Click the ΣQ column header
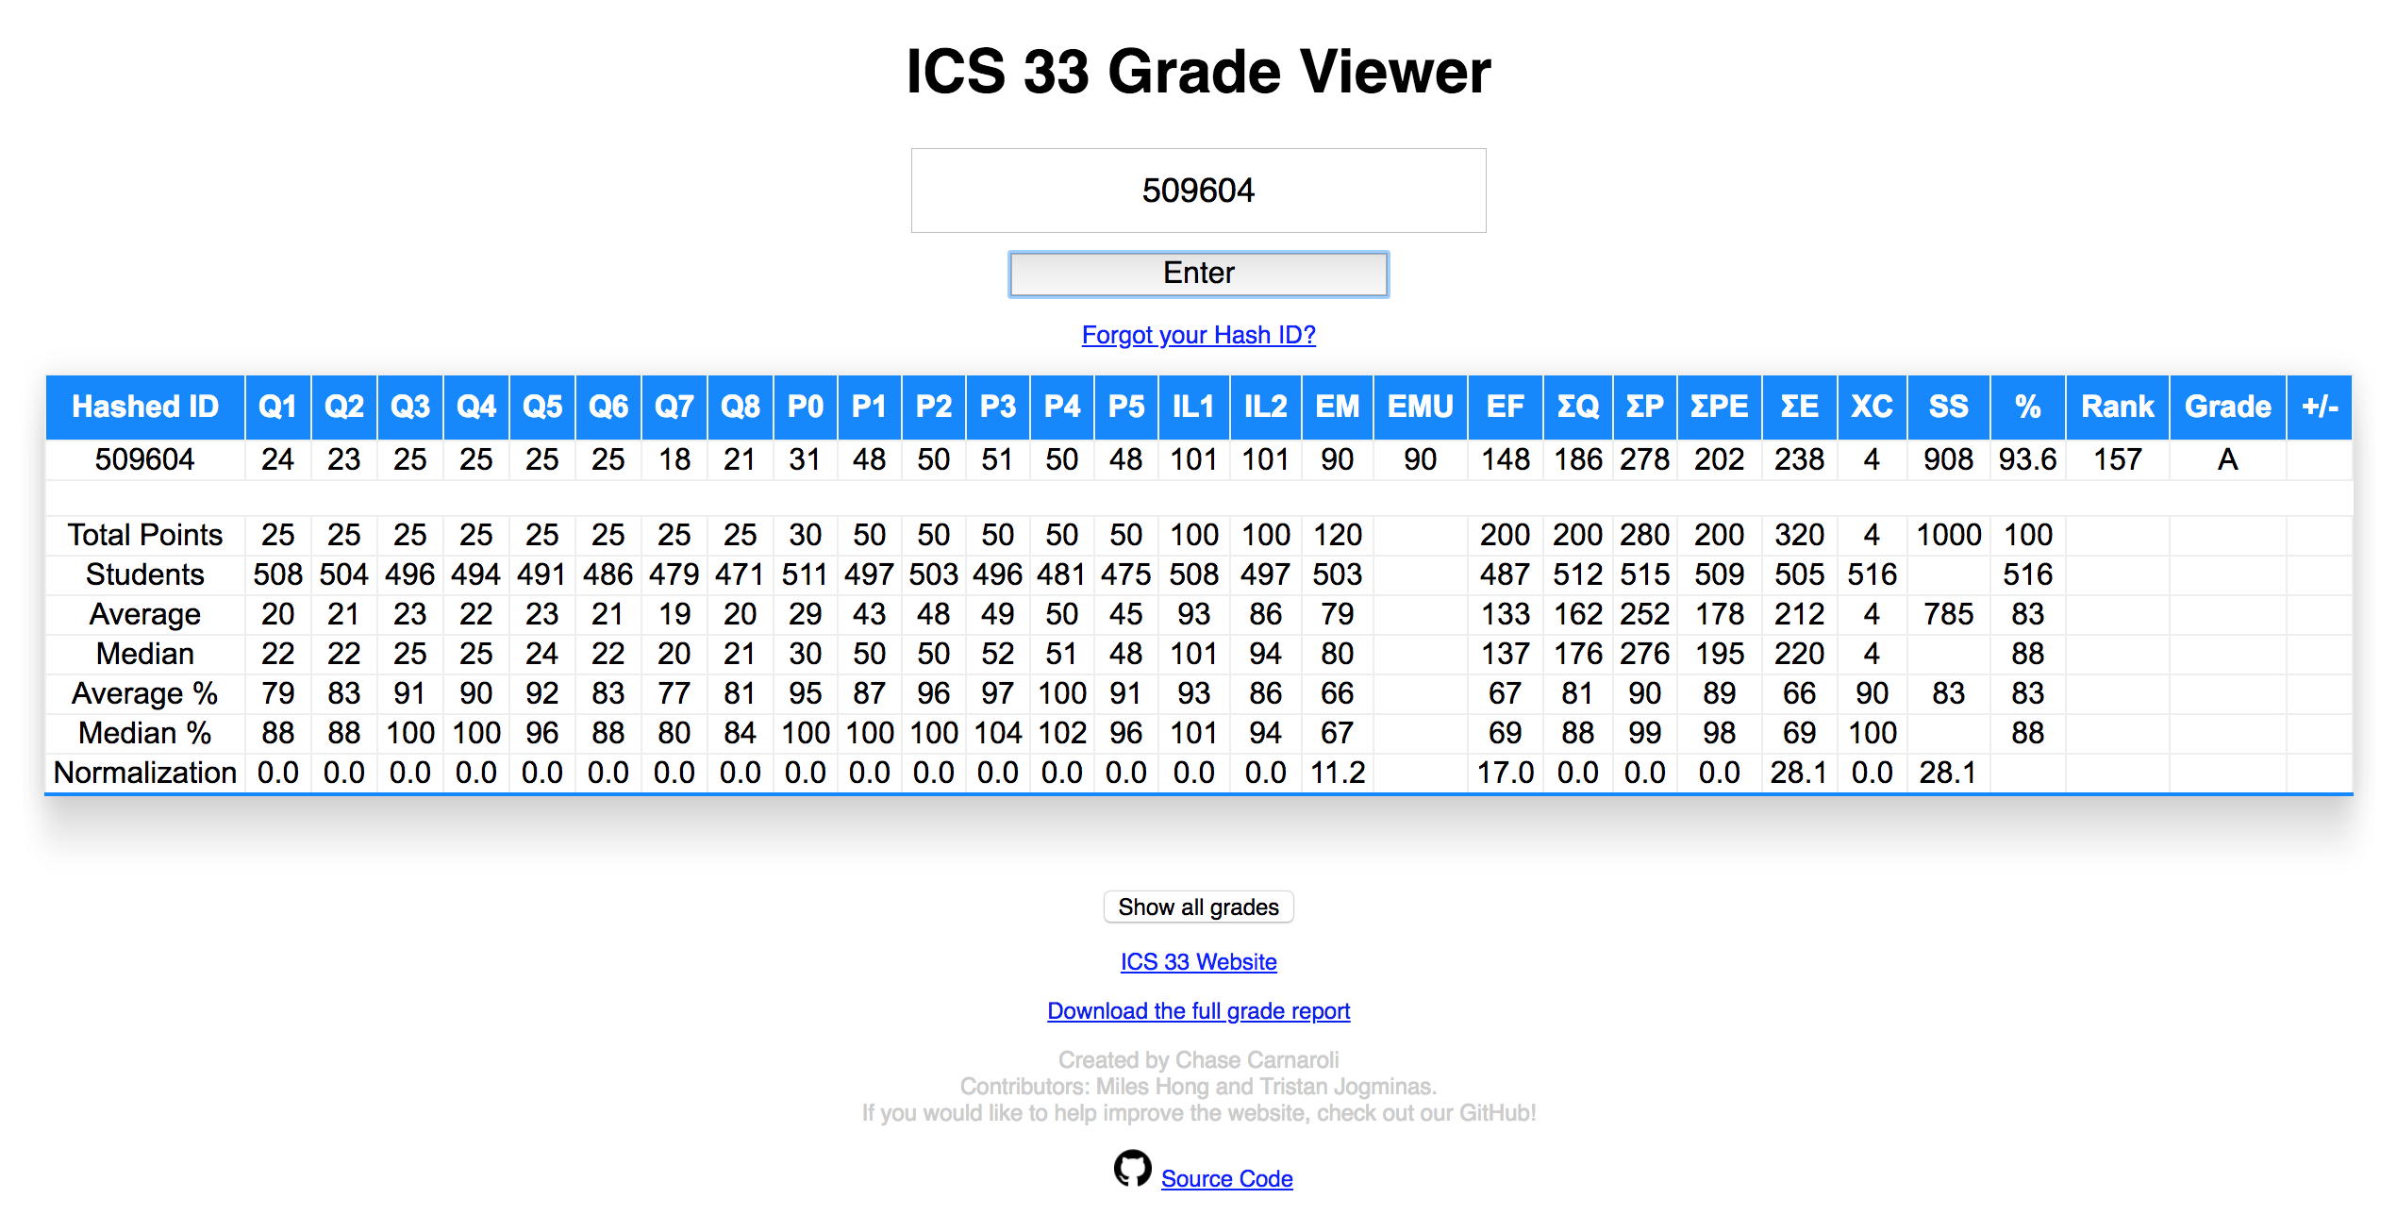Screen dimensions: 2397x1215 [x=1574, y=406]
